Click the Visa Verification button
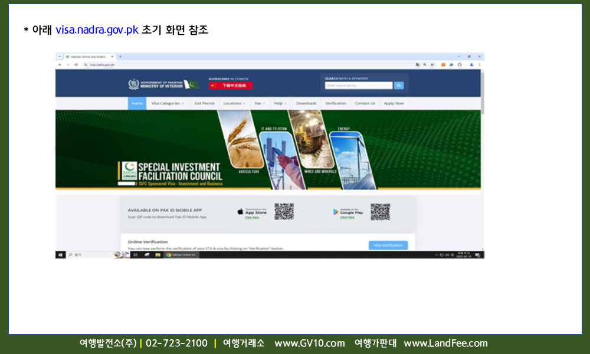 click(x=388, y=245)
